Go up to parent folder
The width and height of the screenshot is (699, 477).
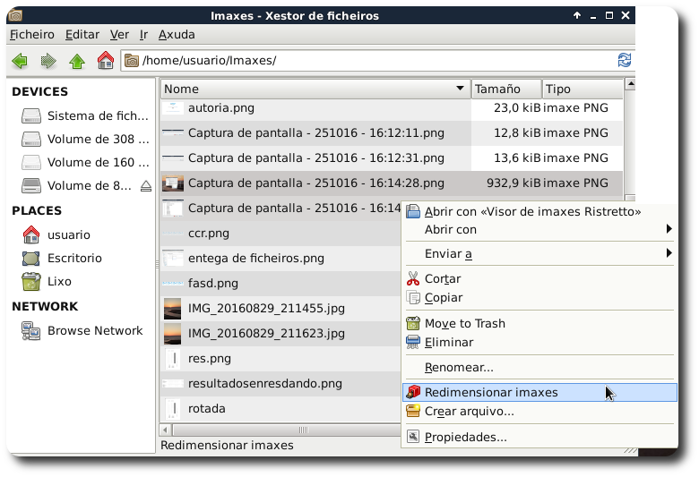coord(77,61)
